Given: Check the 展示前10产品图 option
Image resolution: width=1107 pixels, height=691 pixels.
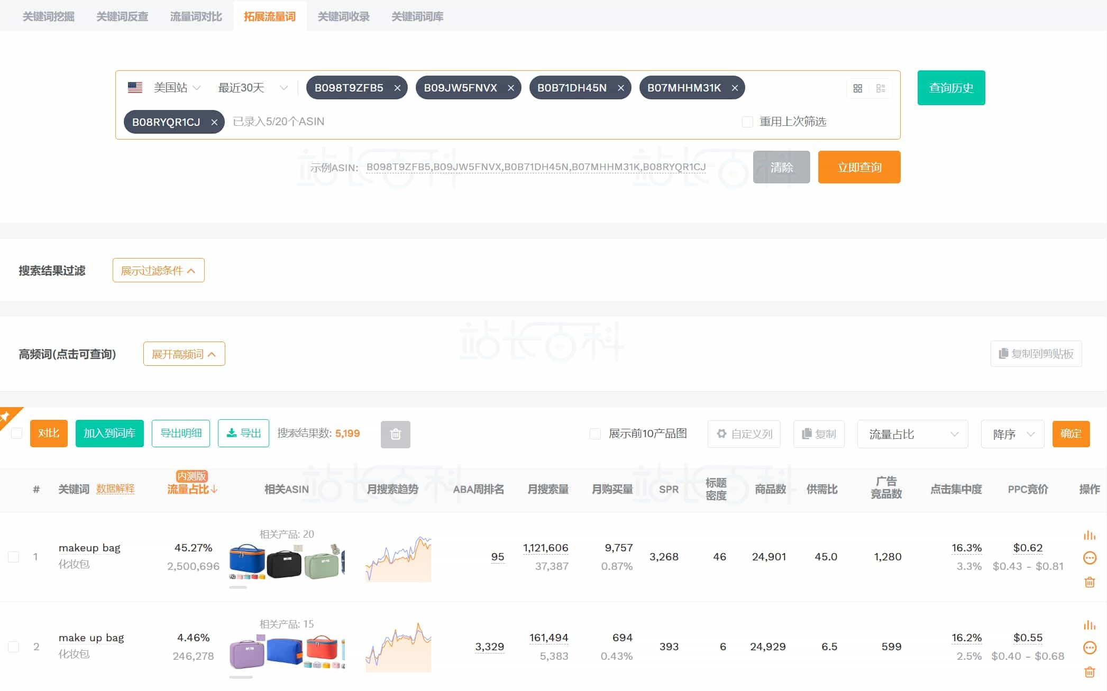Looking at the screenshot, I should [x=594, y=434].
